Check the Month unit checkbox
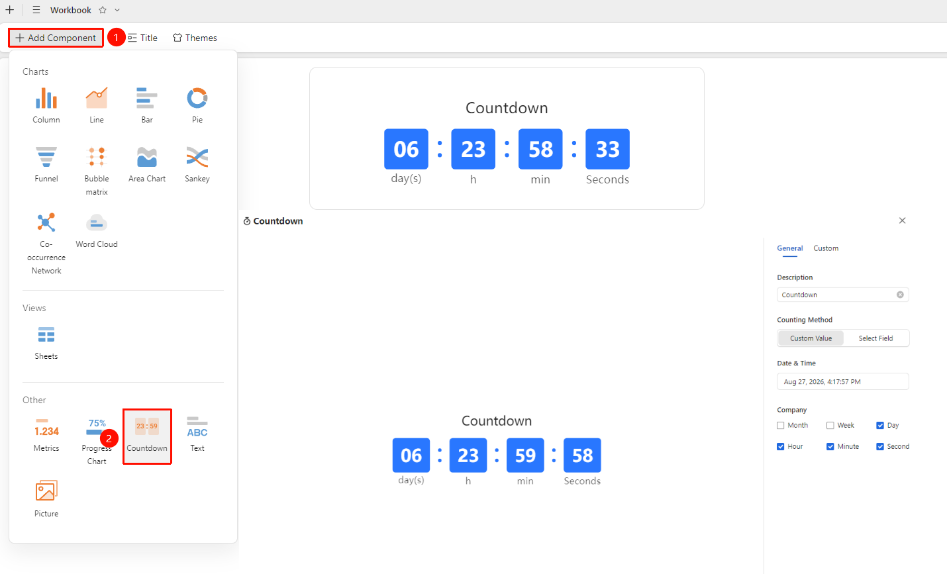The image size is (947, 574). [x=781, y=426]
